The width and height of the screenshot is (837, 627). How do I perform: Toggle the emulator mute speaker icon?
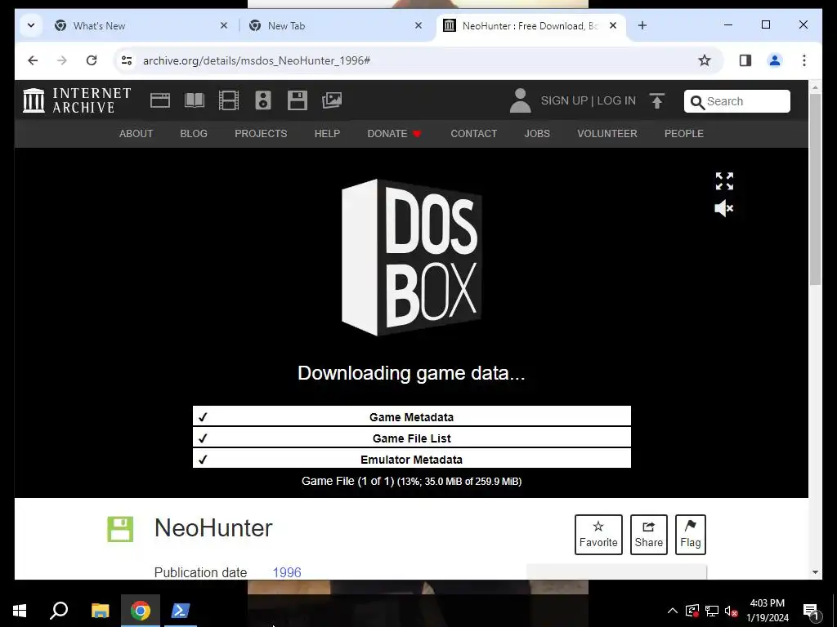(x=724, y=208)
